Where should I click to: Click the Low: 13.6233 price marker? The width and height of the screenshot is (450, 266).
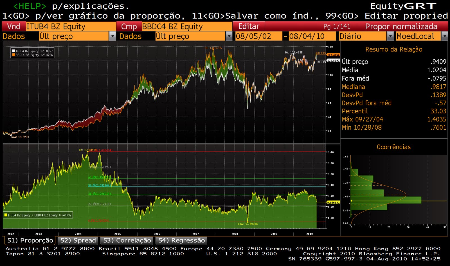(20, 137)
